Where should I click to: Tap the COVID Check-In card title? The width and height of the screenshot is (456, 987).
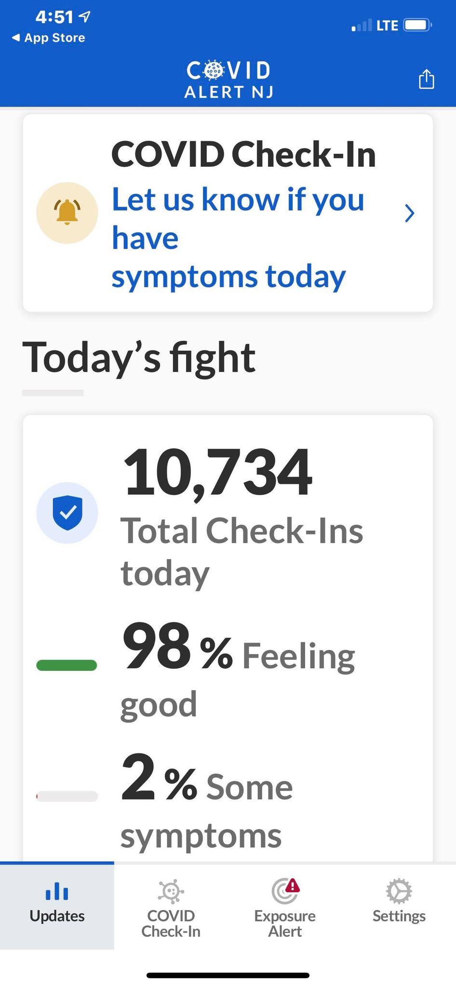click(x=243, y=155)
